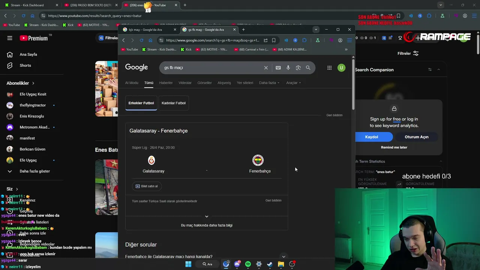Reload the Google results page

pyautogui.click(x=141, y=40)
